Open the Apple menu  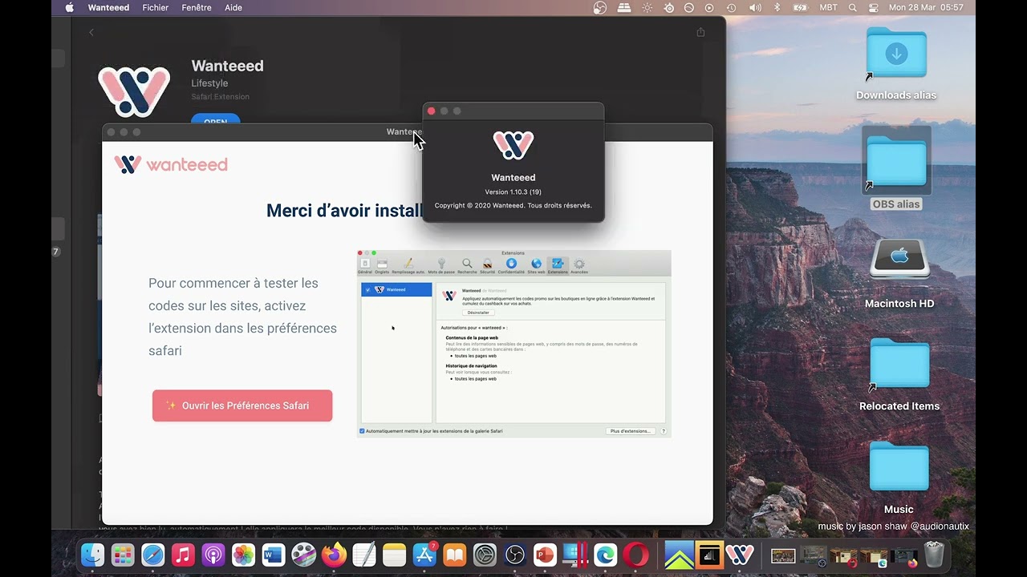(69, 7)
